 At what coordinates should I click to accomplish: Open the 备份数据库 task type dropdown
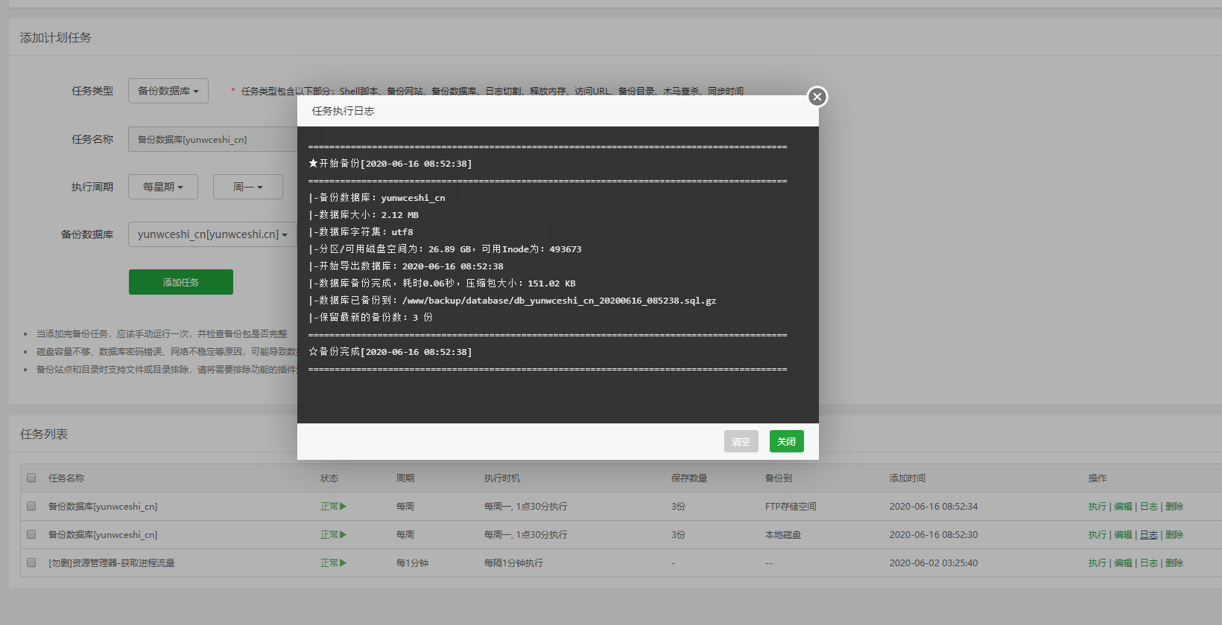(168, 91)
